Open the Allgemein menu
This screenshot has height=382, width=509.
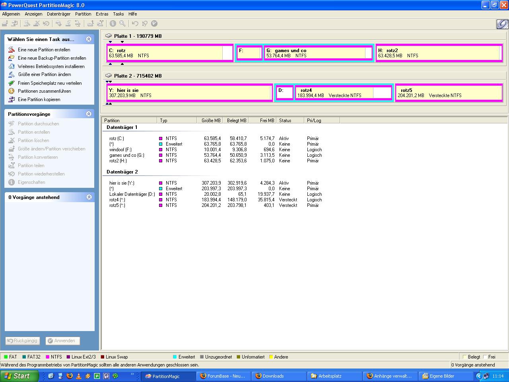coord(11,14)
